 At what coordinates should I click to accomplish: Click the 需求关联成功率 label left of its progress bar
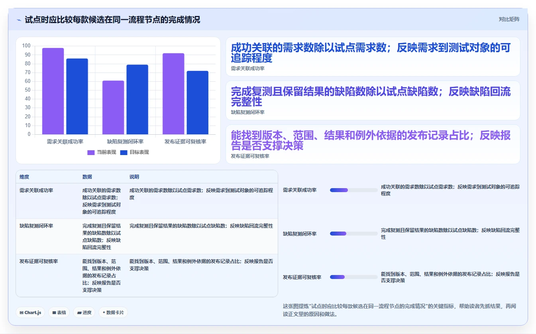[300, 190]
